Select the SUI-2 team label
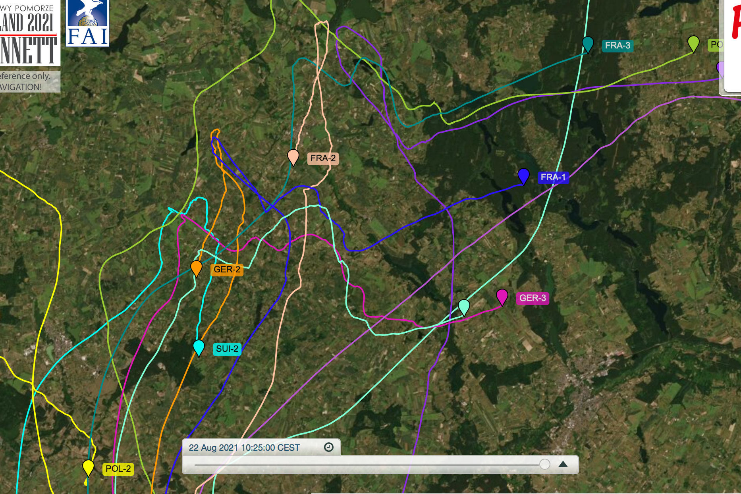 tap(227, 349)
